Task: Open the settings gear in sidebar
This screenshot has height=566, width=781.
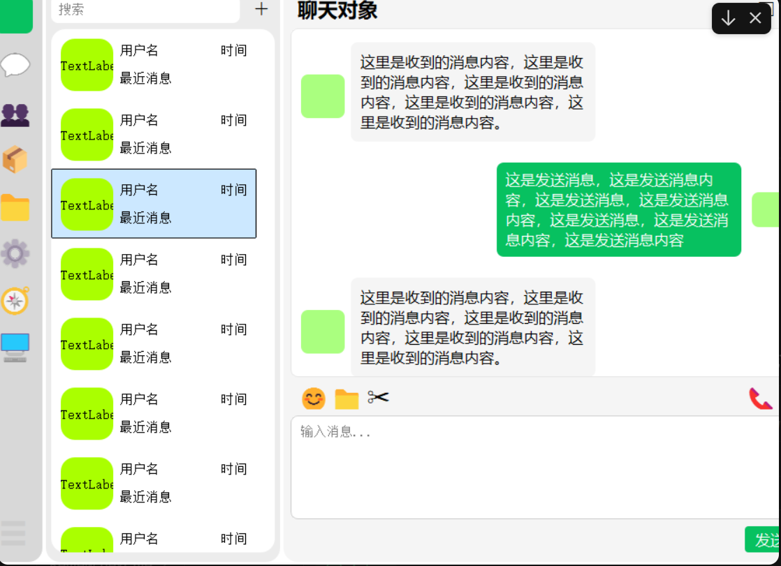Action: tap(15, 254)
